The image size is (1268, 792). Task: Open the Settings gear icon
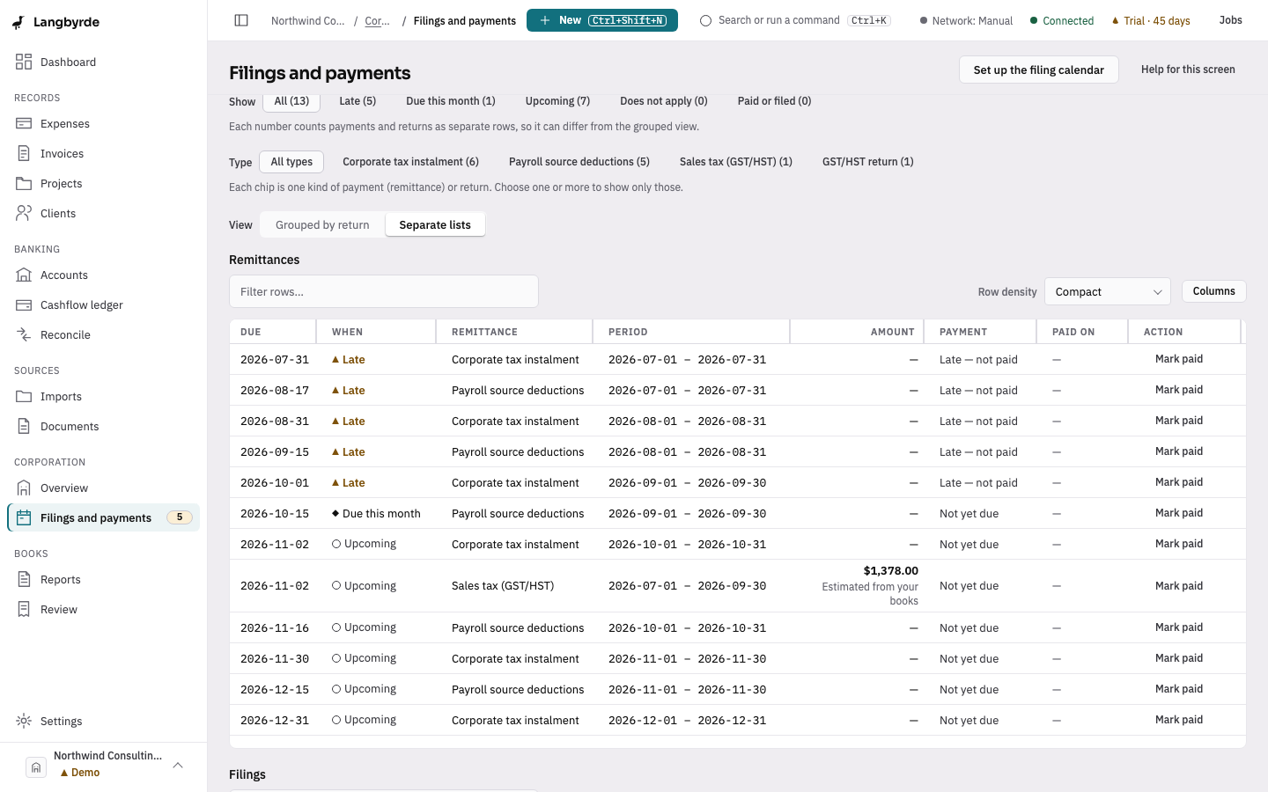24,721
